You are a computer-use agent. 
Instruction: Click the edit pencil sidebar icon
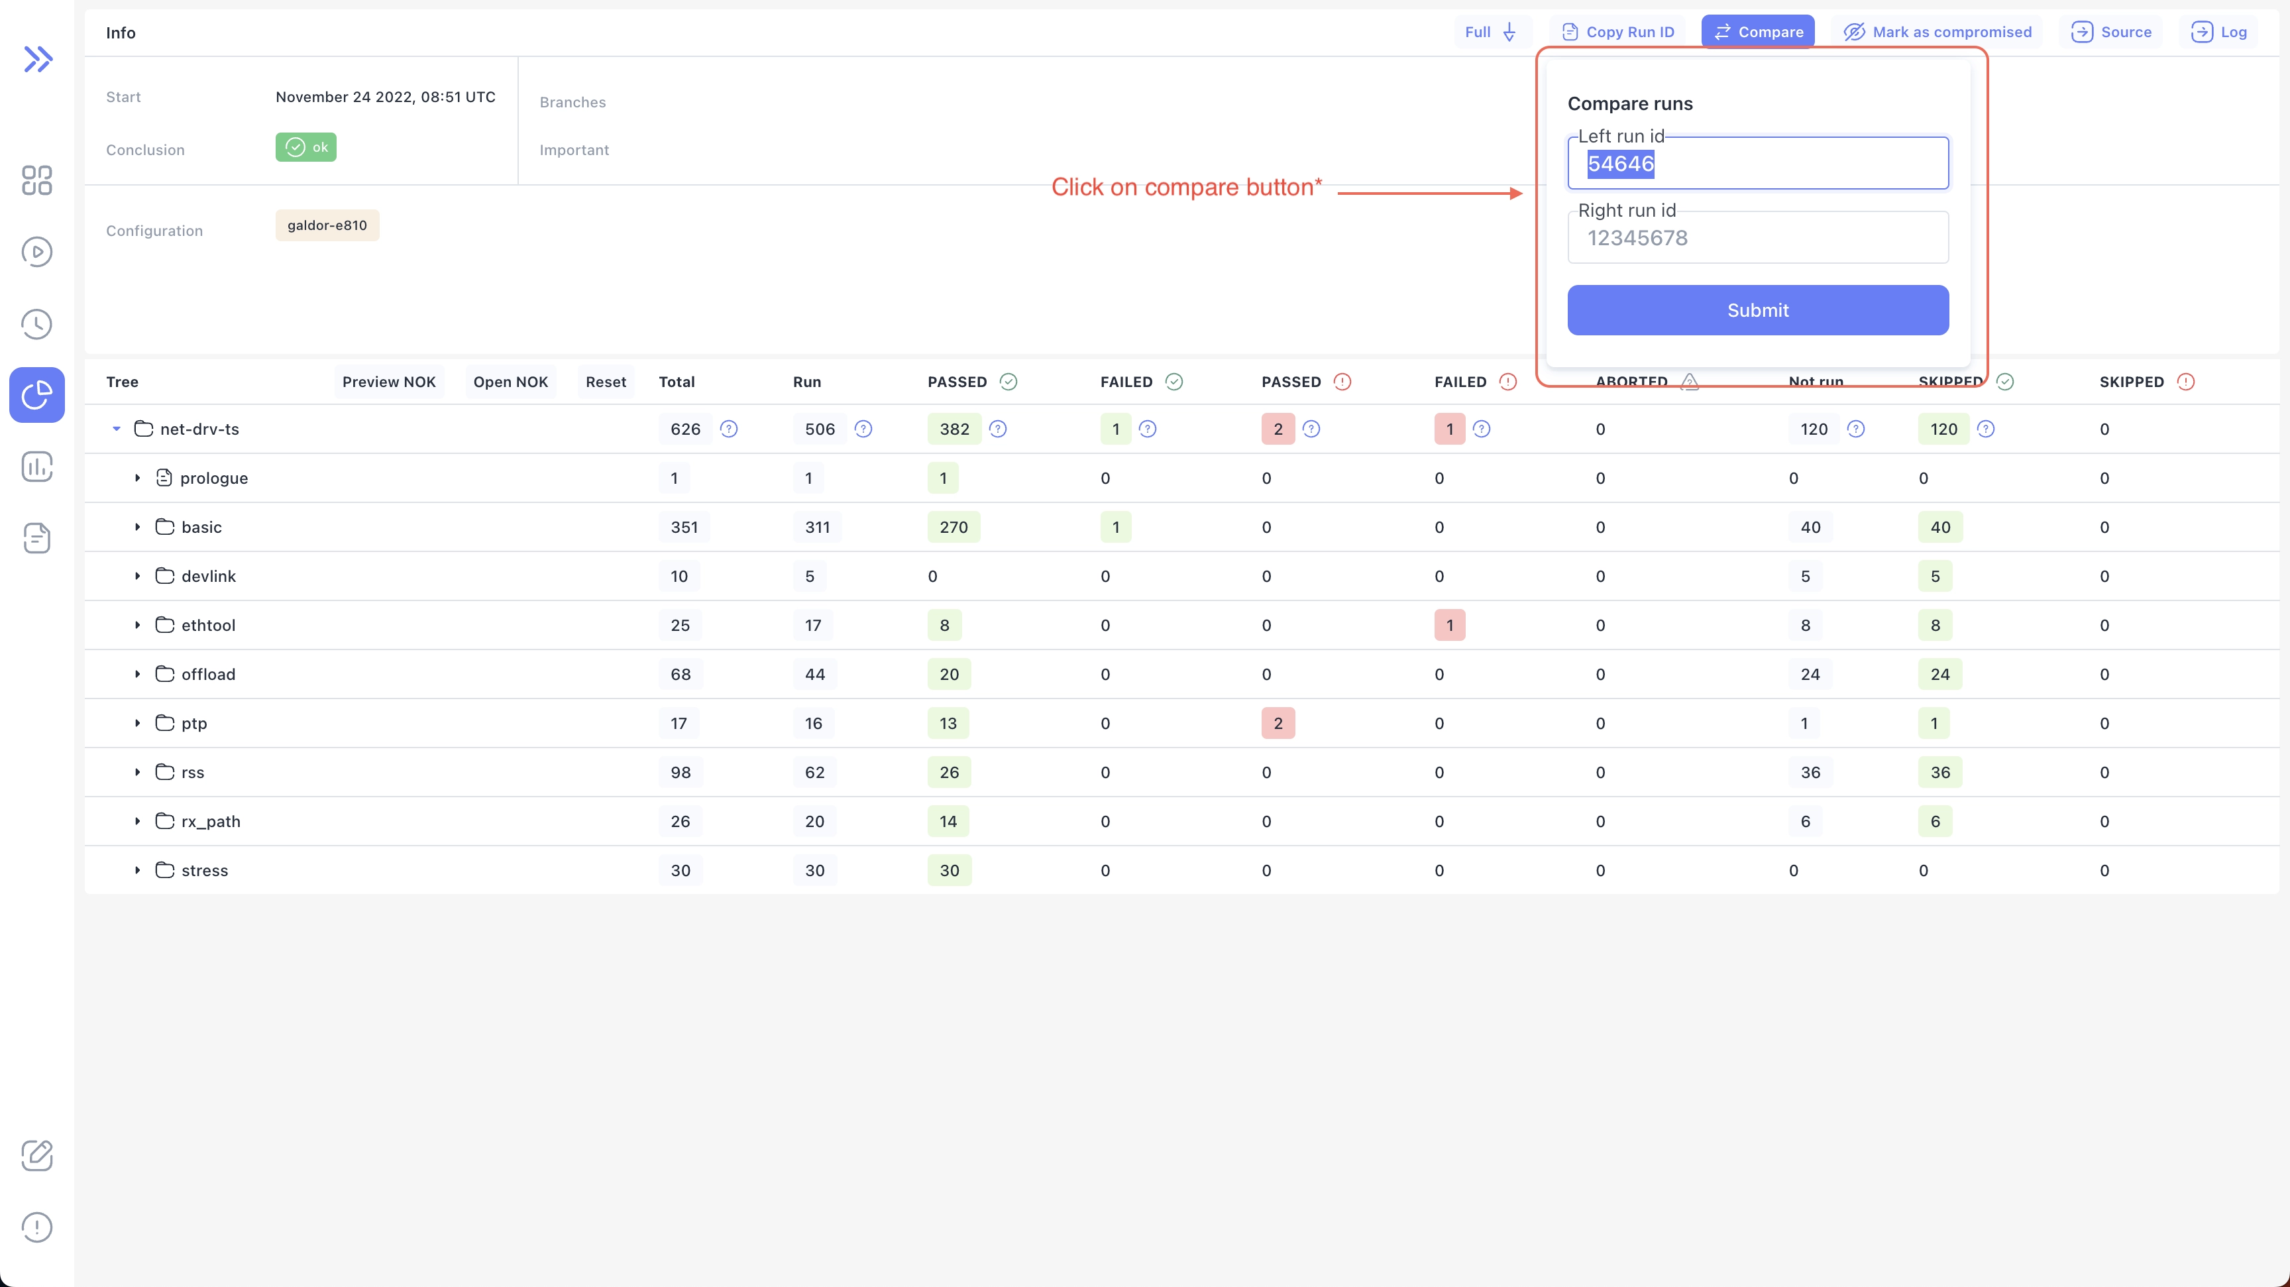36,1156
